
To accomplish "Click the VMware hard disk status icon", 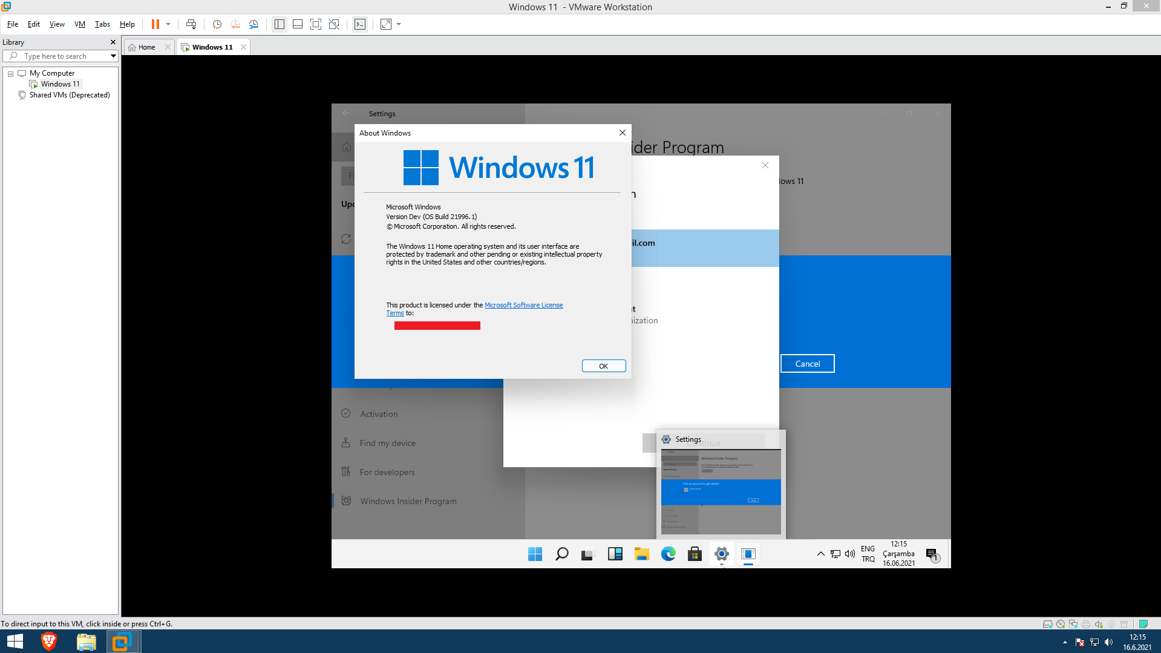I will click(1047, 624).
